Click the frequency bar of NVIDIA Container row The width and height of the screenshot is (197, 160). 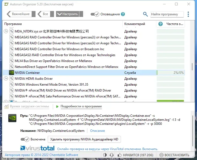coord(171,73)
